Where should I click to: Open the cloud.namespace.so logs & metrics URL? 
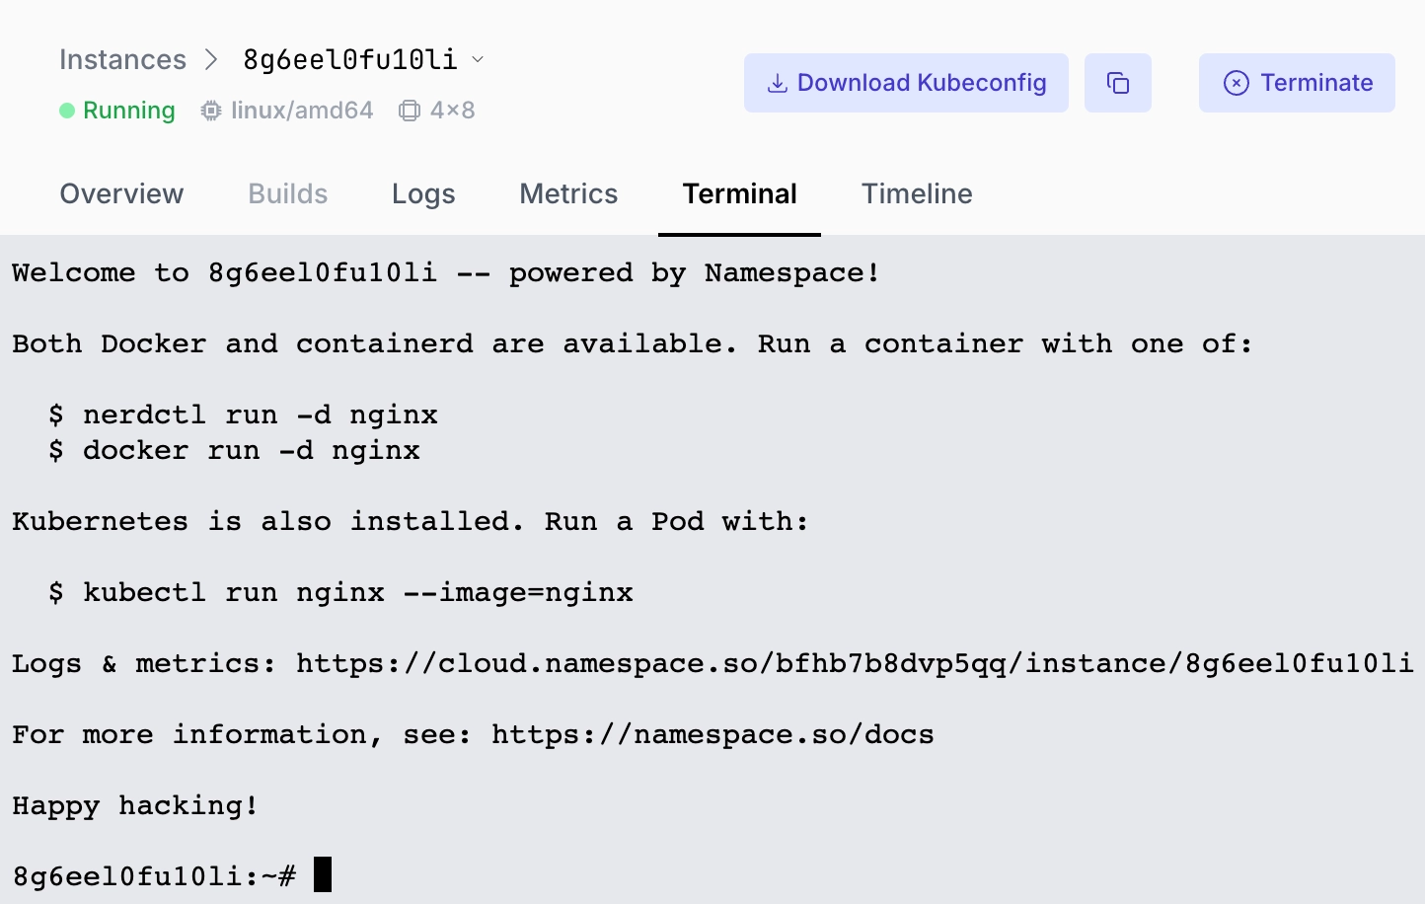(x=855, y=664)
